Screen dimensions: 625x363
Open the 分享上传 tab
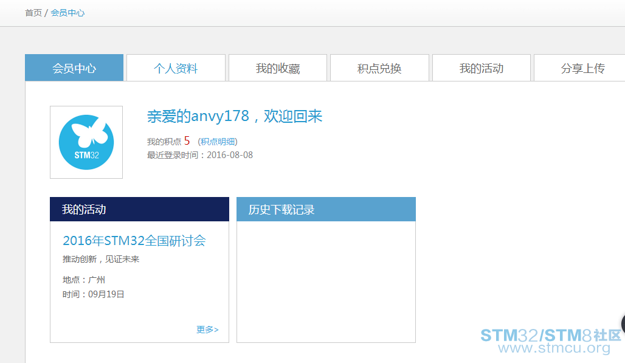(x=579, y=67)
